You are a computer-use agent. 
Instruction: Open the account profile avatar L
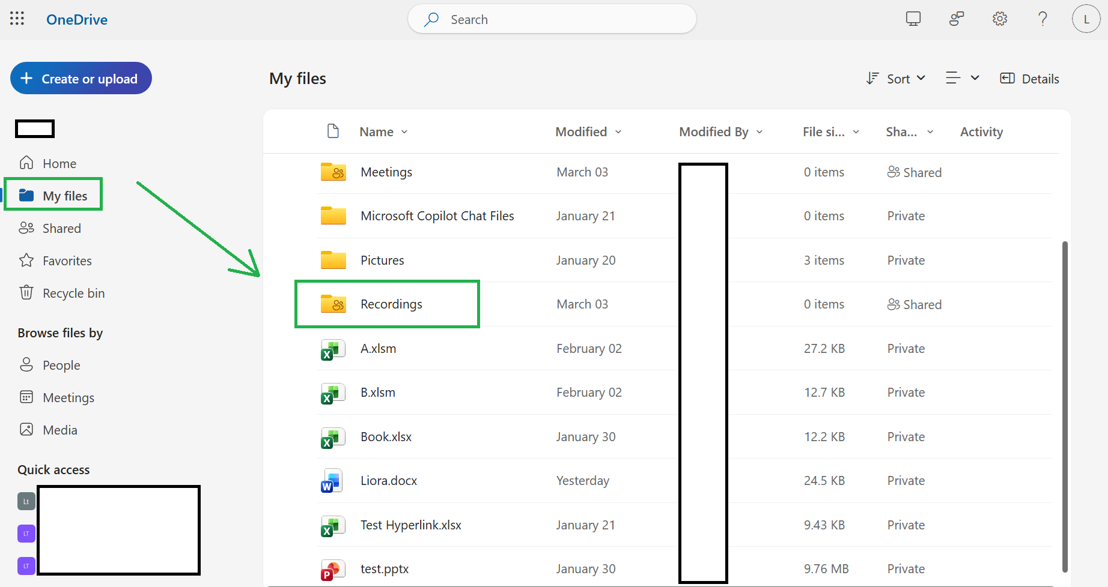click(x=1086, y=19)
